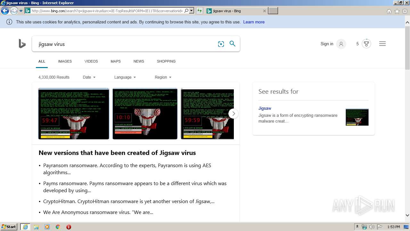The image size is (410, 231).
Task: Open Windows Explorer folder in taskbar
Action: 36,227
